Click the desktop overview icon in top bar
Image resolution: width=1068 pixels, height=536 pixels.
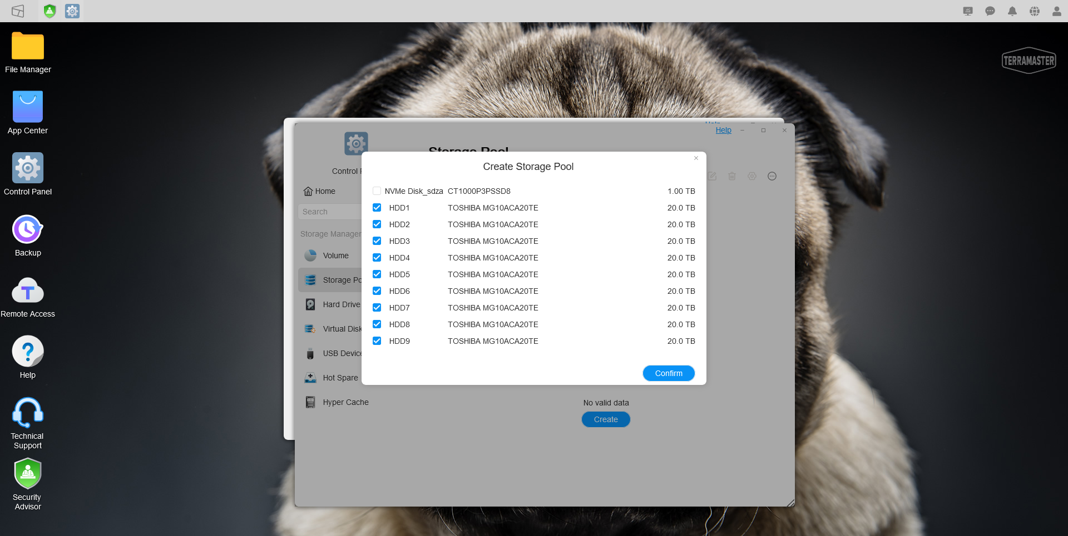[x=18, y=11]
